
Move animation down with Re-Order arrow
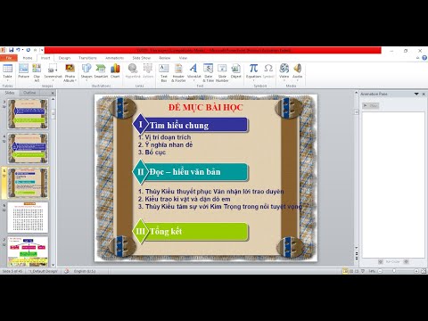pos(406,262)
